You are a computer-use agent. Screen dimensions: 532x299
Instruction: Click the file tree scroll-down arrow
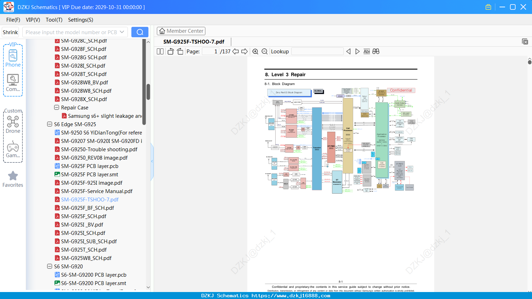(x=148, y=287)
